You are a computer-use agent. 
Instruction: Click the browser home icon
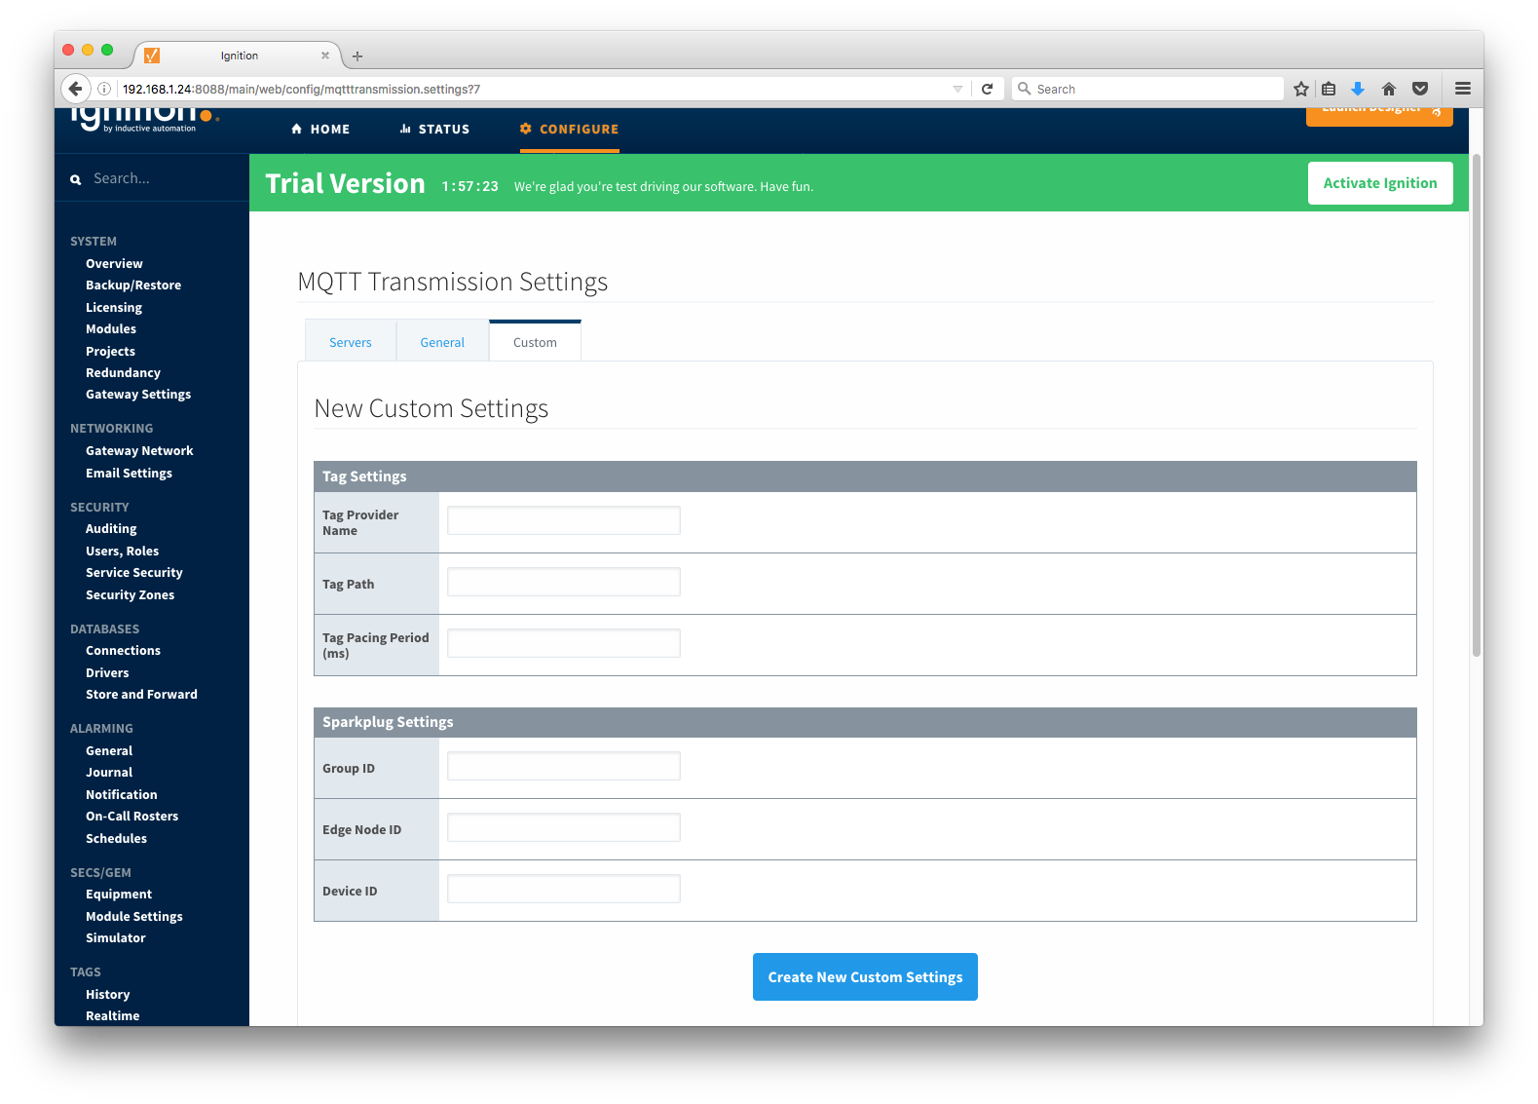pos(1389,89)
